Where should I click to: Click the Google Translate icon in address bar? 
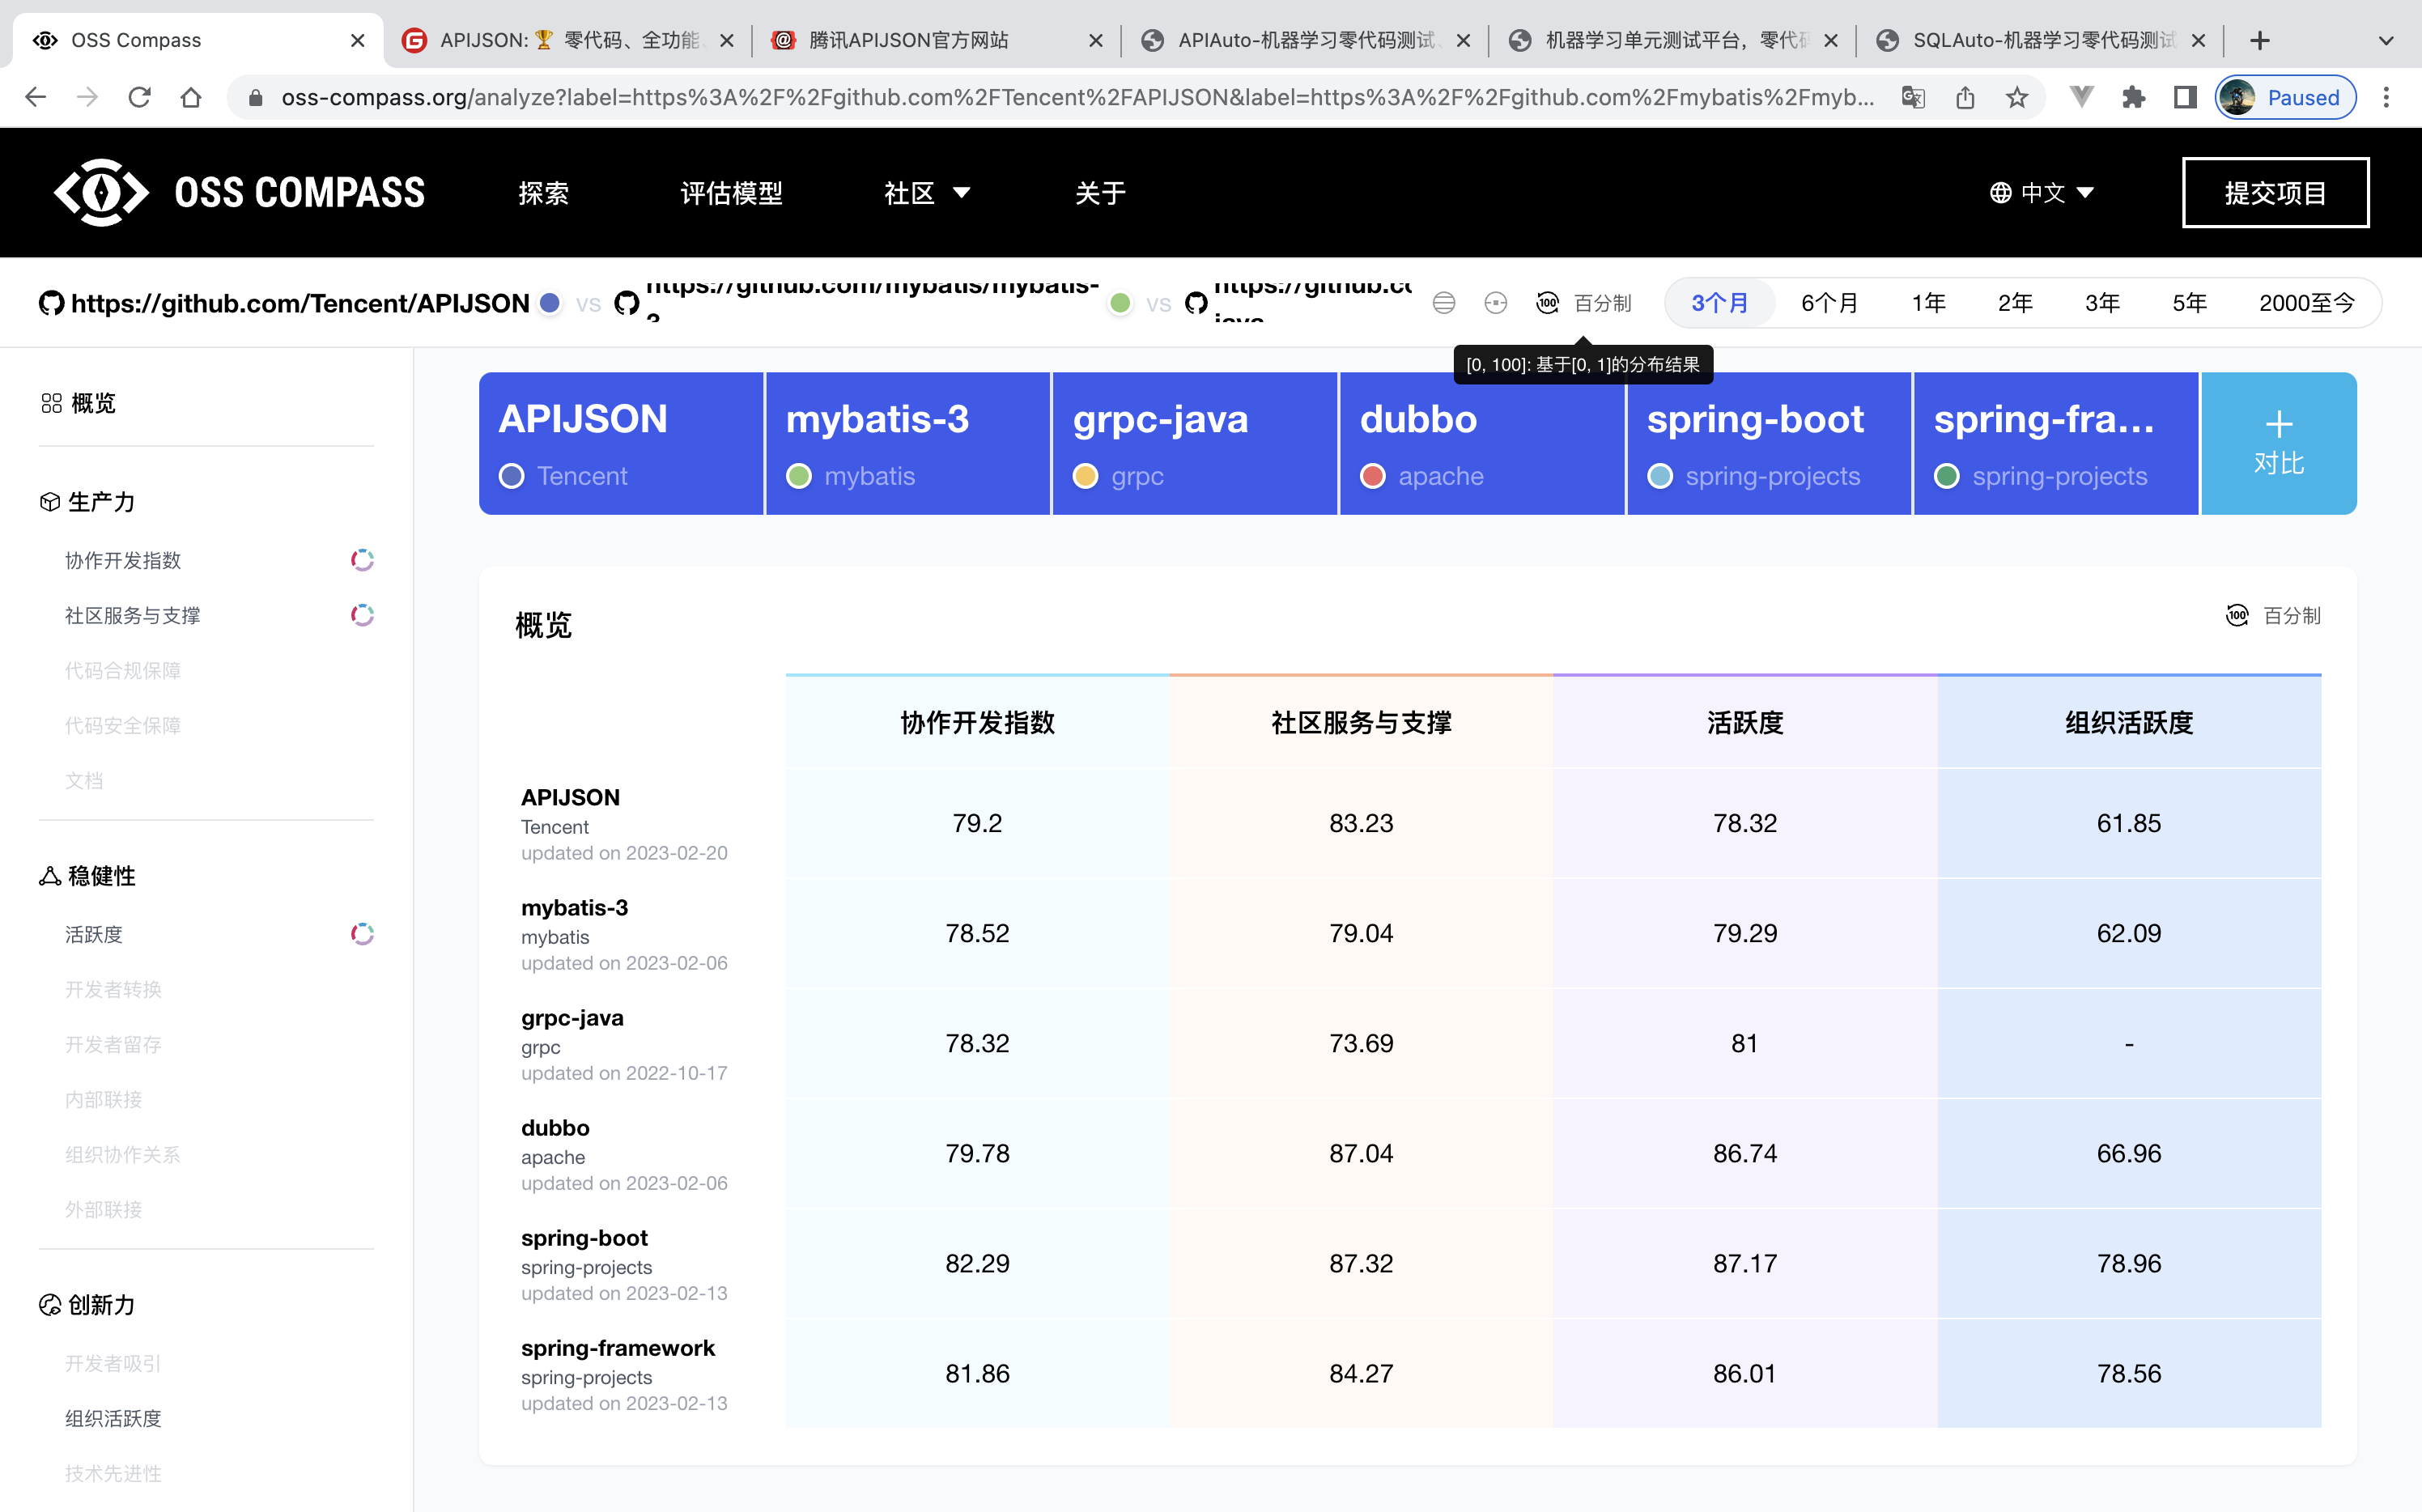pos(1912,97)
